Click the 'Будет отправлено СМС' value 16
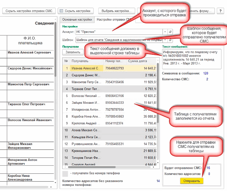Viewport: 227px width, 191px height. 208,168
